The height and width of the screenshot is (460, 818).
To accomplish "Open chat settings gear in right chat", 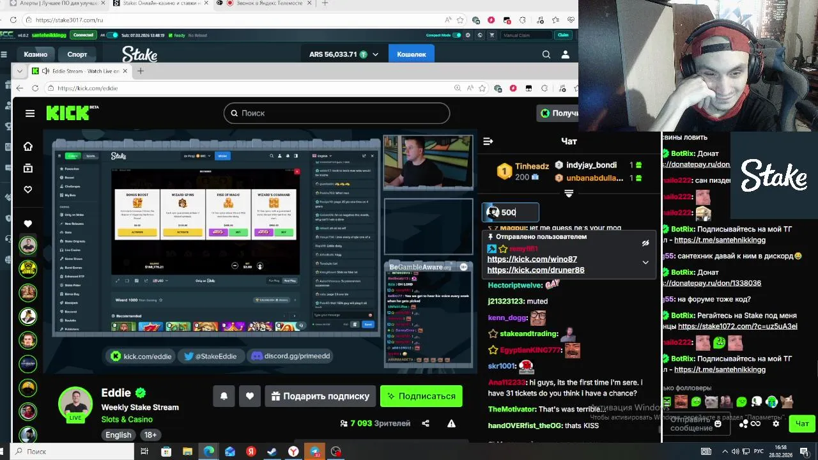I will coord(776,424).
